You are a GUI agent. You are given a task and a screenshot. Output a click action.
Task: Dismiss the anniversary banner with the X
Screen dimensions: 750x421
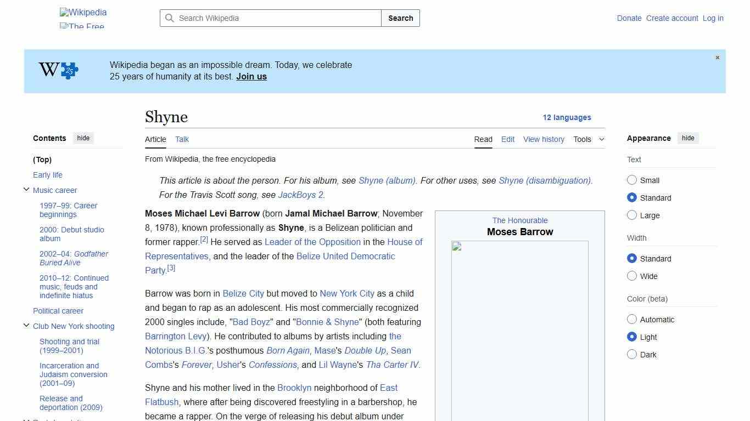717,57
